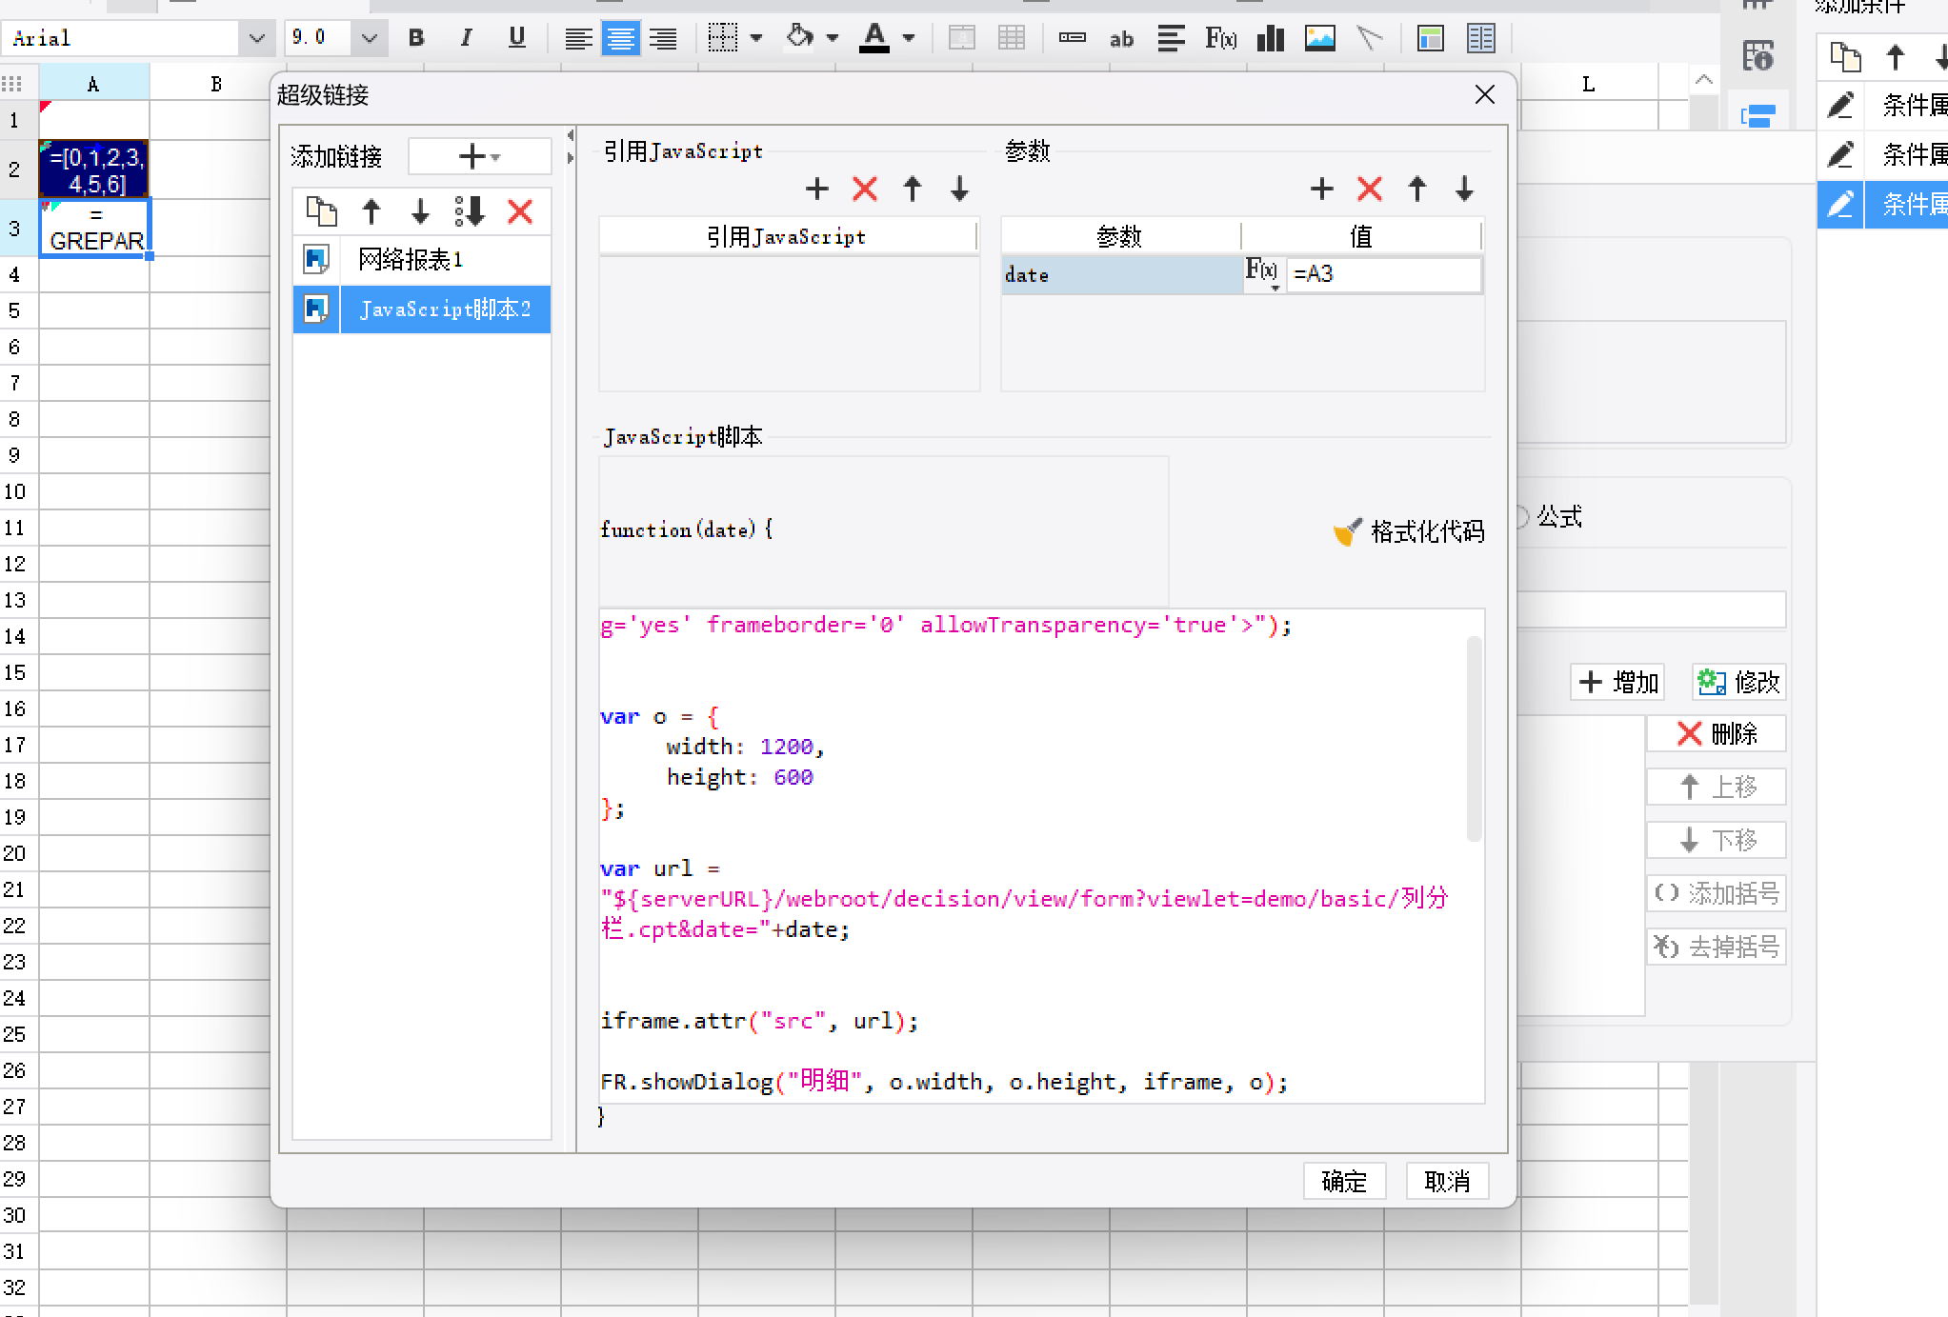The image size is (1948, 1317).
Task: Move parameter down in list
Action: pos(1465,189)
